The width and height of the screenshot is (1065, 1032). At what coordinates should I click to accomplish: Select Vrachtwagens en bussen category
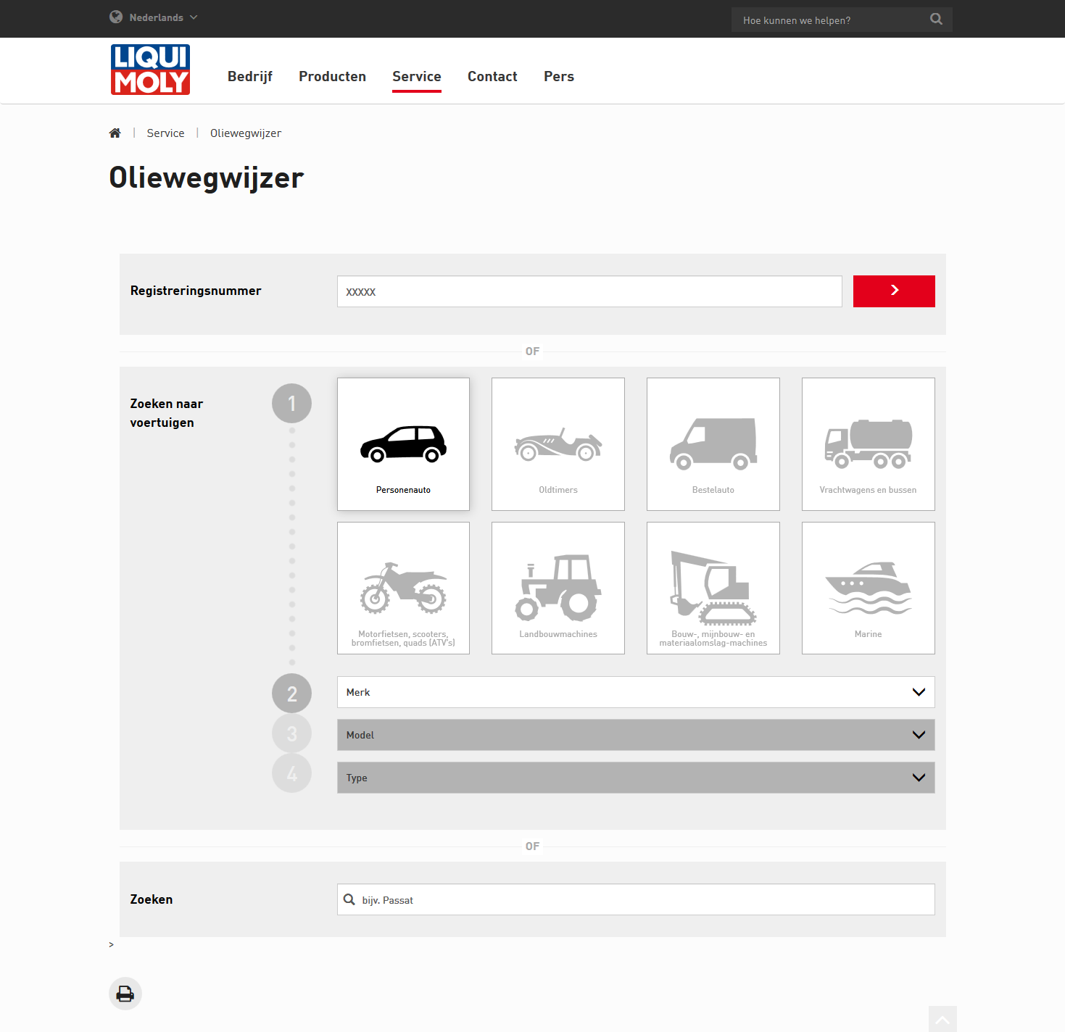pos(868,444)
